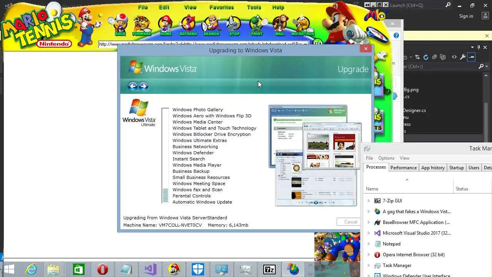The width and height of the screenshot is (492, 277).
Task: Expand the Task Manager process row
Action: point(369,265)
